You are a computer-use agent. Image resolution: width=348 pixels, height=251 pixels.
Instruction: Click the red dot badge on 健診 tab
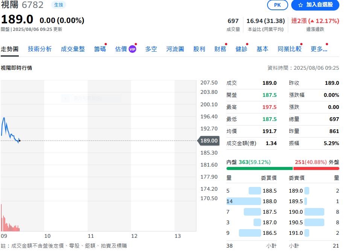click(246, 44)
